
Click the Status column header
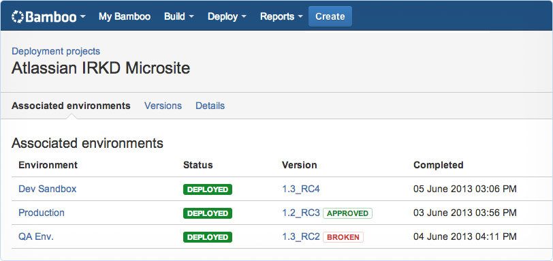198,165
